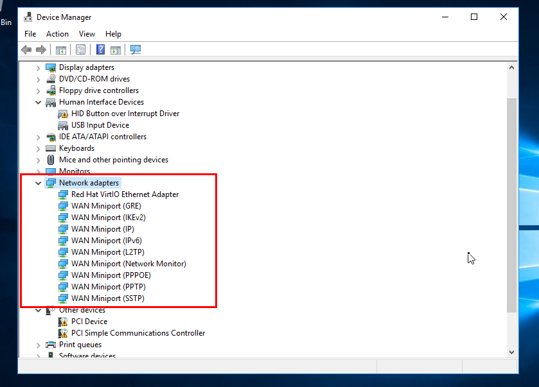Expand the Print queues node

(x=38, y=345)
